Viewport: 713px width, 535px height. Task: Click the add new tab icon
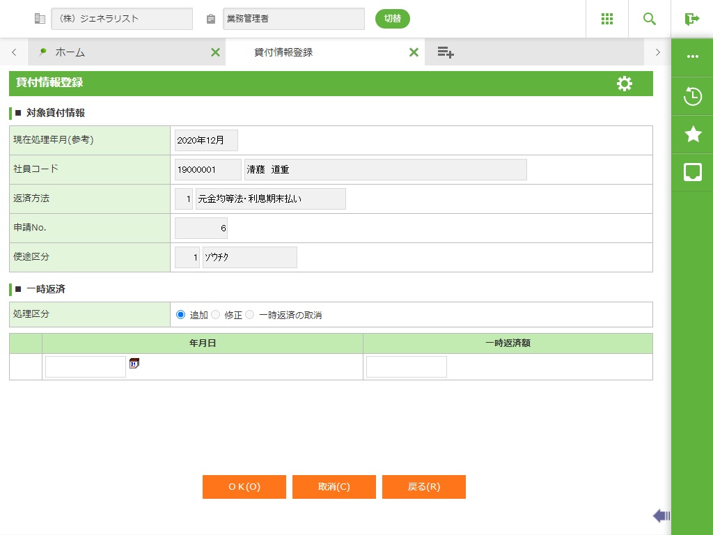446,52
